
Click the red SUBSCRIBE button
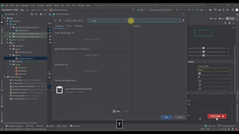[217, 116]
